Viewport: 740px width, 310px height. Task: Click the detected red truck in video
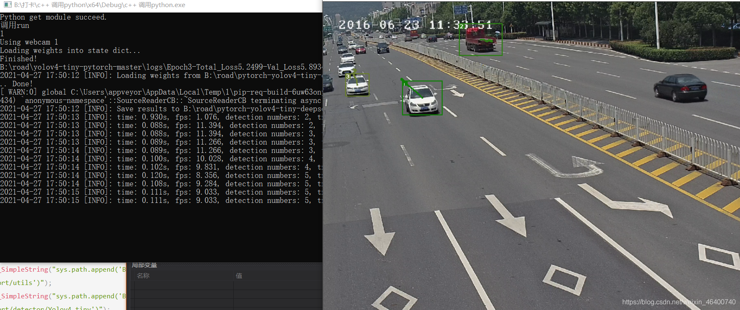click(x=480, y=40)
